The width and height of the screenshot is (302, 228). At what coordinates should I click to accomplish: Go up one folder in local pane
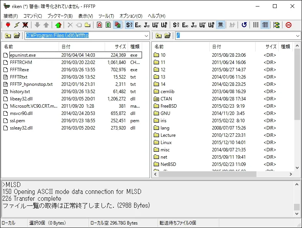[x=8, y=35]
